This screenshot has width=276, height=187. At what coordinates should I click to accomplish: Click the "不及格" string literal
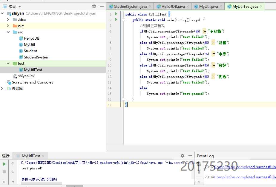[215, 31]
